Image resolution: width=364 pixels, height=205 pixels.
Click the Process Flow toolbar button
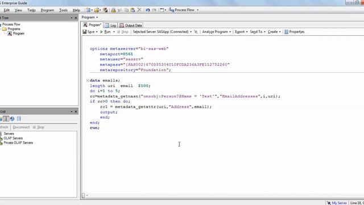coord(182,10)
